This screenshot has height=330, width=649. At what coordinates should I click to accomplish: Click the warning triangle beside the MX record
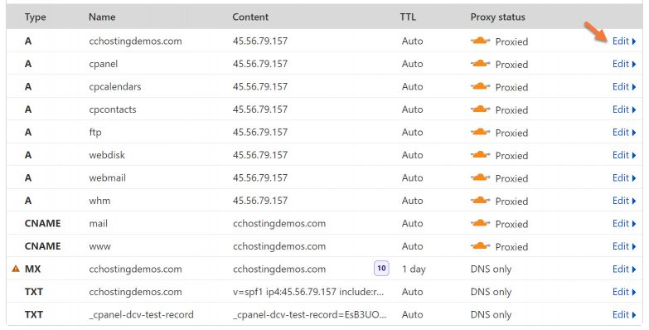pos(16,269)
